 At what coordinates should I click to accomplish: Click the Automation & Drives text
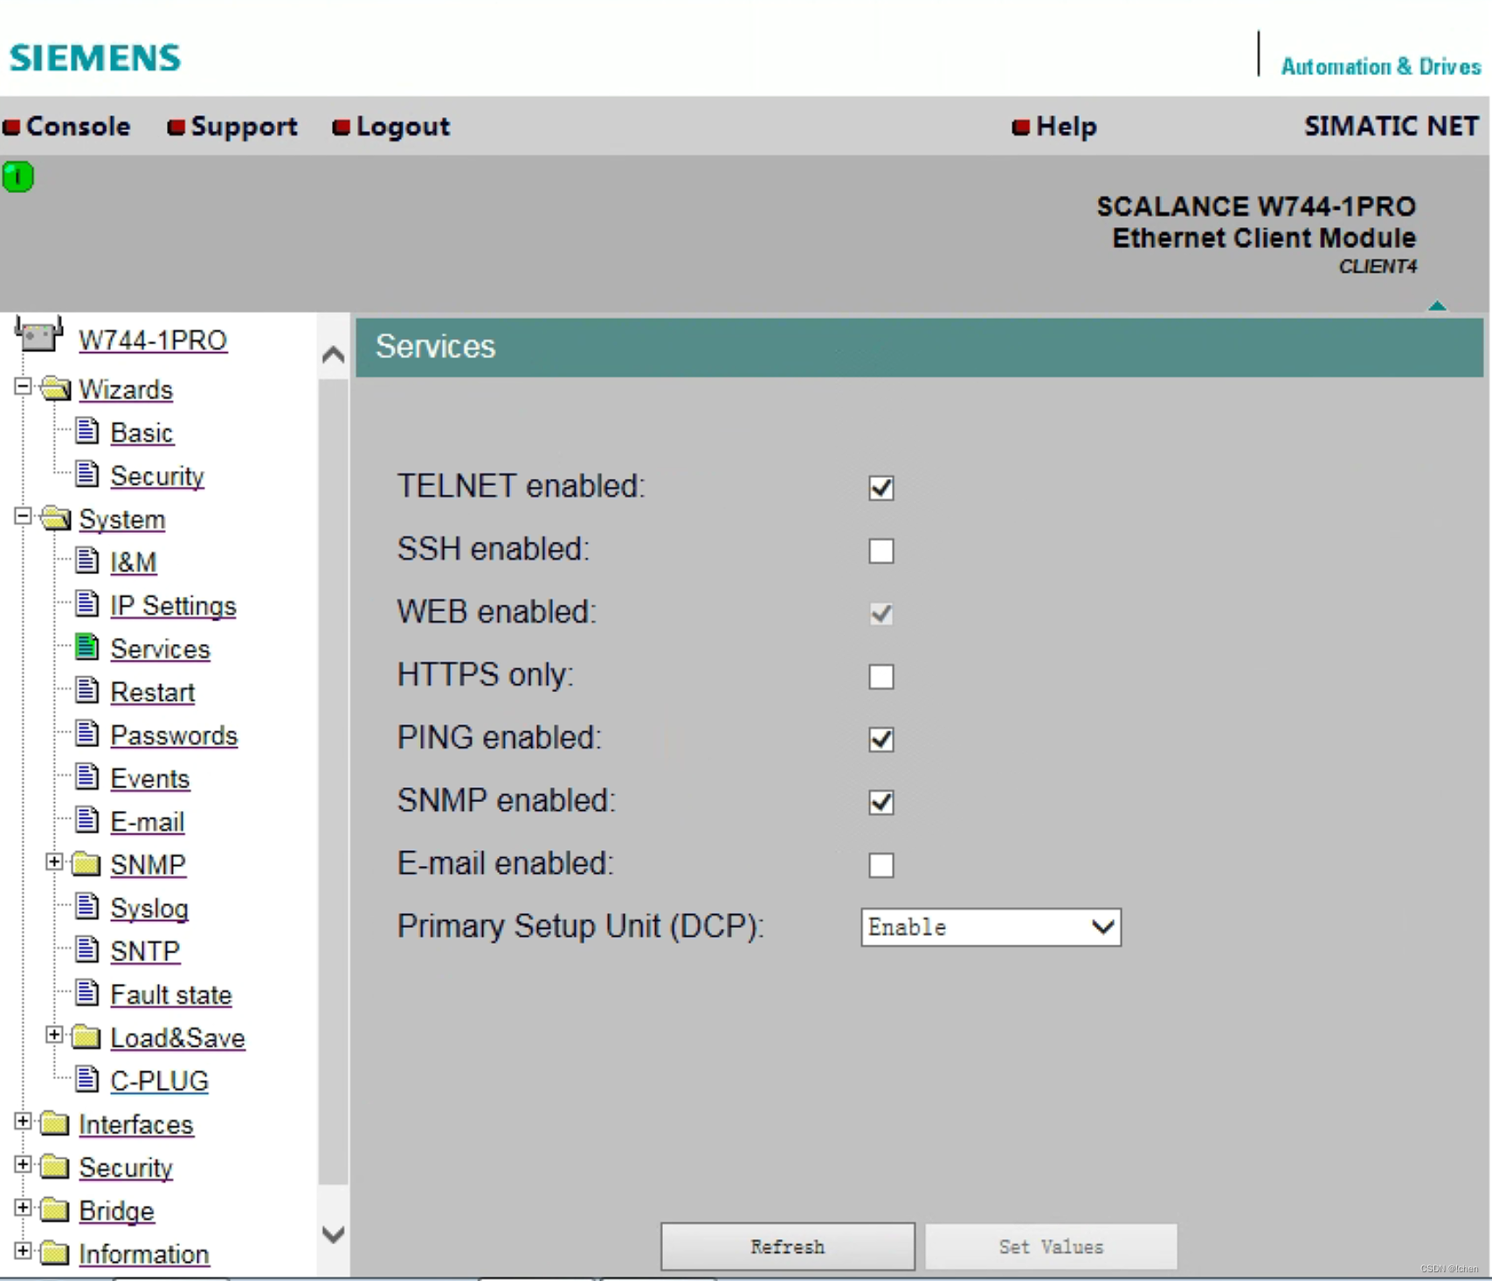pyautogui.click(x=1380, y=66)
